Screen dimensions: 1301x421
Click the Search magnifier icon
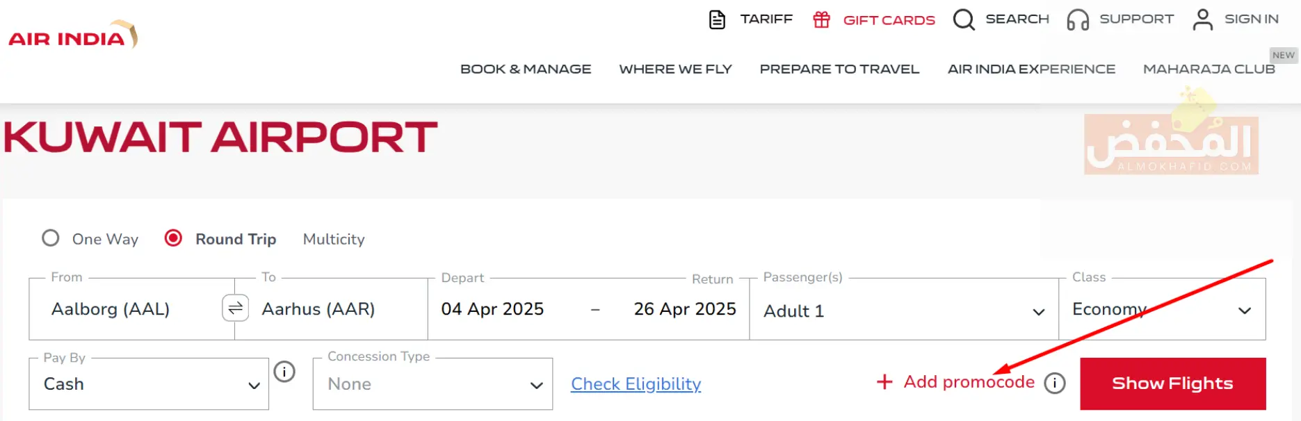tap(964, 19)
